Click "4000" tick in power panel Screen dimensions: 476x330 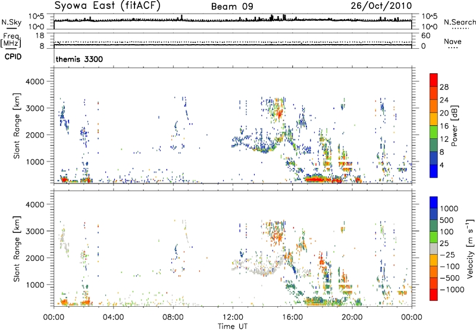tap(35, 82)
